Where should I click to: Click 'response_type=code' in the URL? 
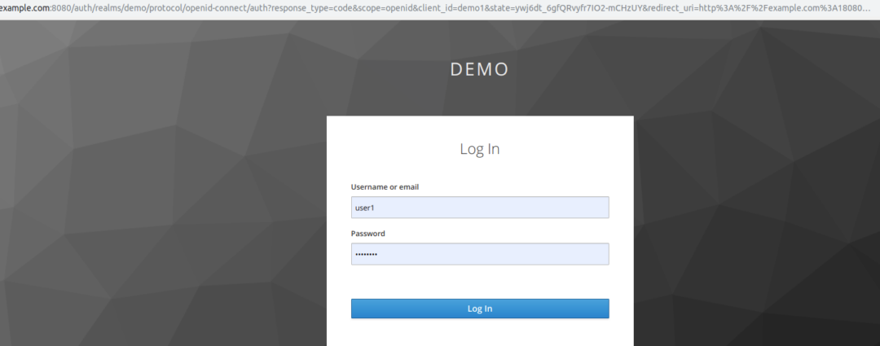pyautogui.click(x=330, y=8)
